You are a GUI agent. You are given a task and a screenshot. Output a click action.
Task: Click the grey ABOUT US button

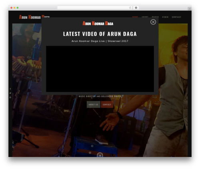point(94,105)
